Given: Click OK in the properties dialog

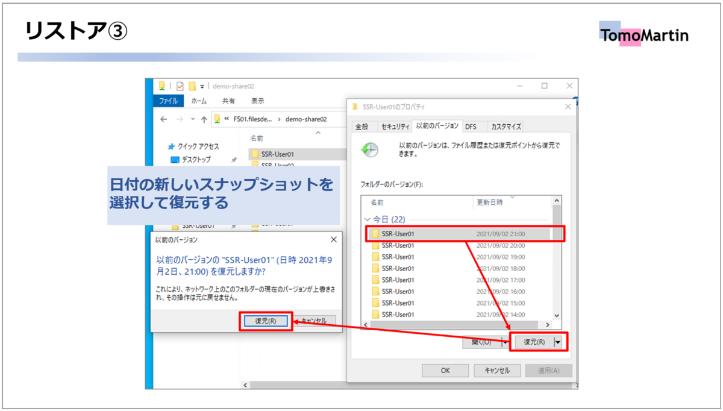Looking at the screenshot, I should click(x=445, y=371).
